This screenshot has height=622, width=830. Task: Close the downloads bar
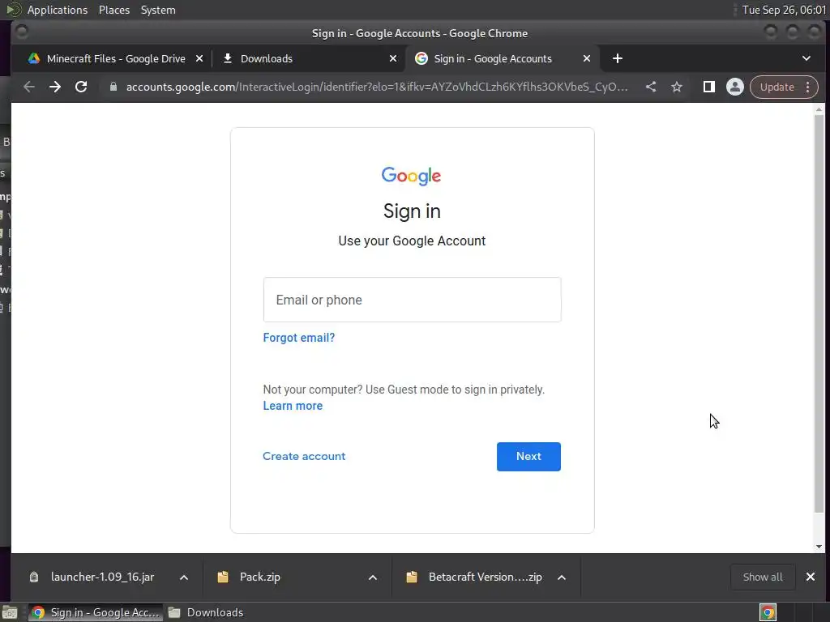[x=811, y=577]
